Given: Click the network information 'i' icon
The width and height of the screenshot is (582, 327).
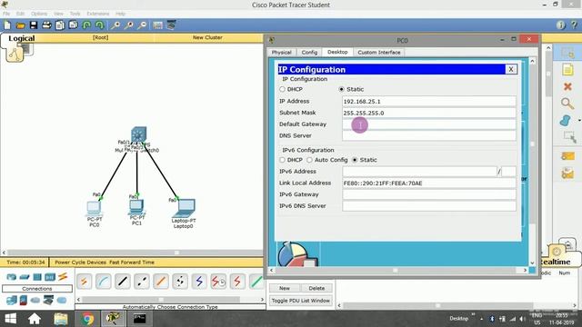Looking at the screenshot, I should pyautogui.click(x=561, y=25).
